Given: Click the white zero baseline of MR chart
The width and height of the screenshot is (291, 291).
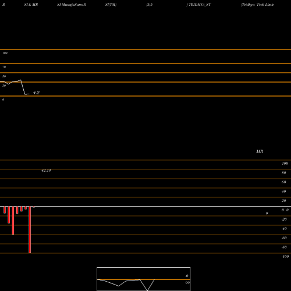Looking at the screenshot, I should click(x=145, y=207).
